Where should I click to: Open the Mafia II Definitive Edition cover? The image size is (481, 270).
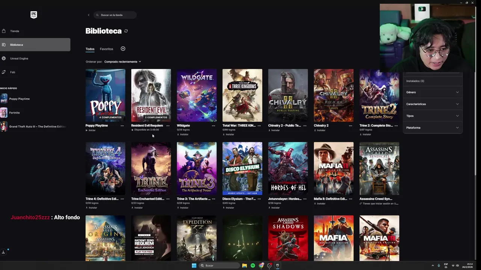click(x=334, y=168)
